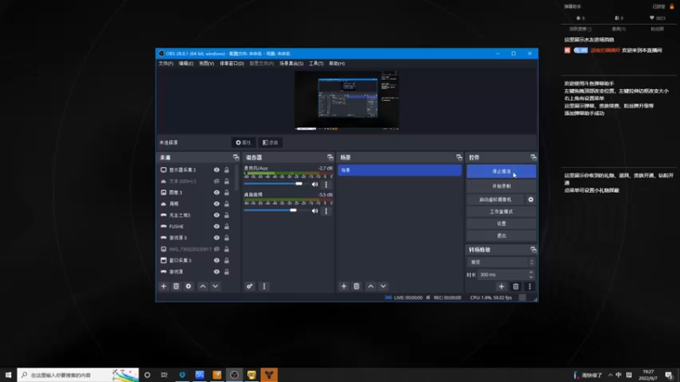This screenshot has height=382, width=680.
Task: Remove selected source with trash icon
Action: [176, 286]
